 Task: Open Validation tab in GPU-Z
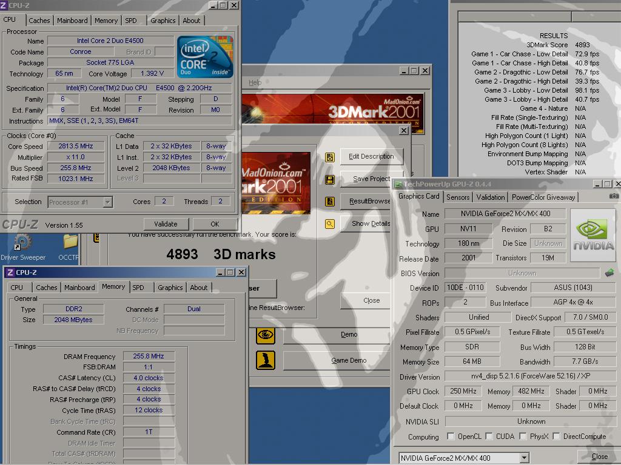(490, 197)
